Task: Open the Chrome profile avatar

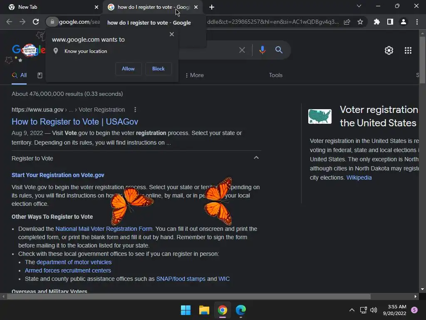Action: 404,22
